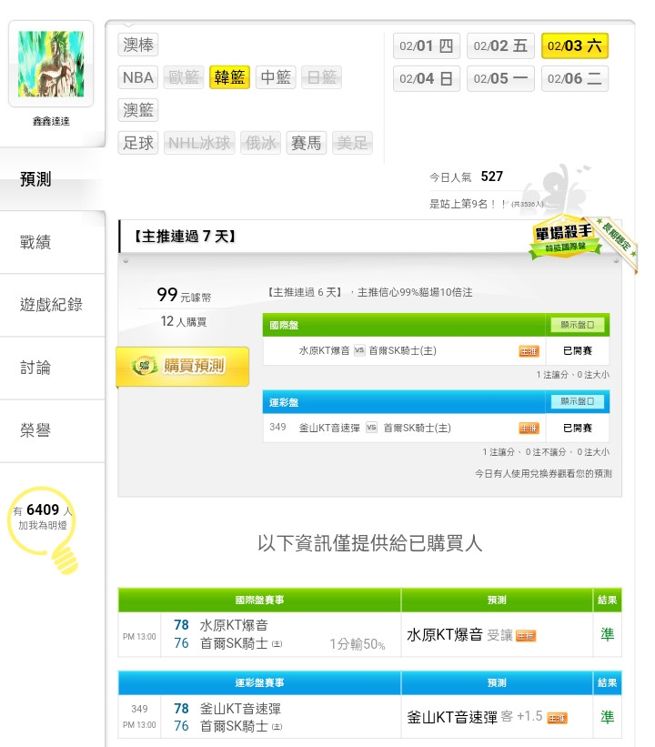The image size is (655, 747).
Task: Toggle 顯示盤口 in the 國際盤 header
Action: click(577, 325)
